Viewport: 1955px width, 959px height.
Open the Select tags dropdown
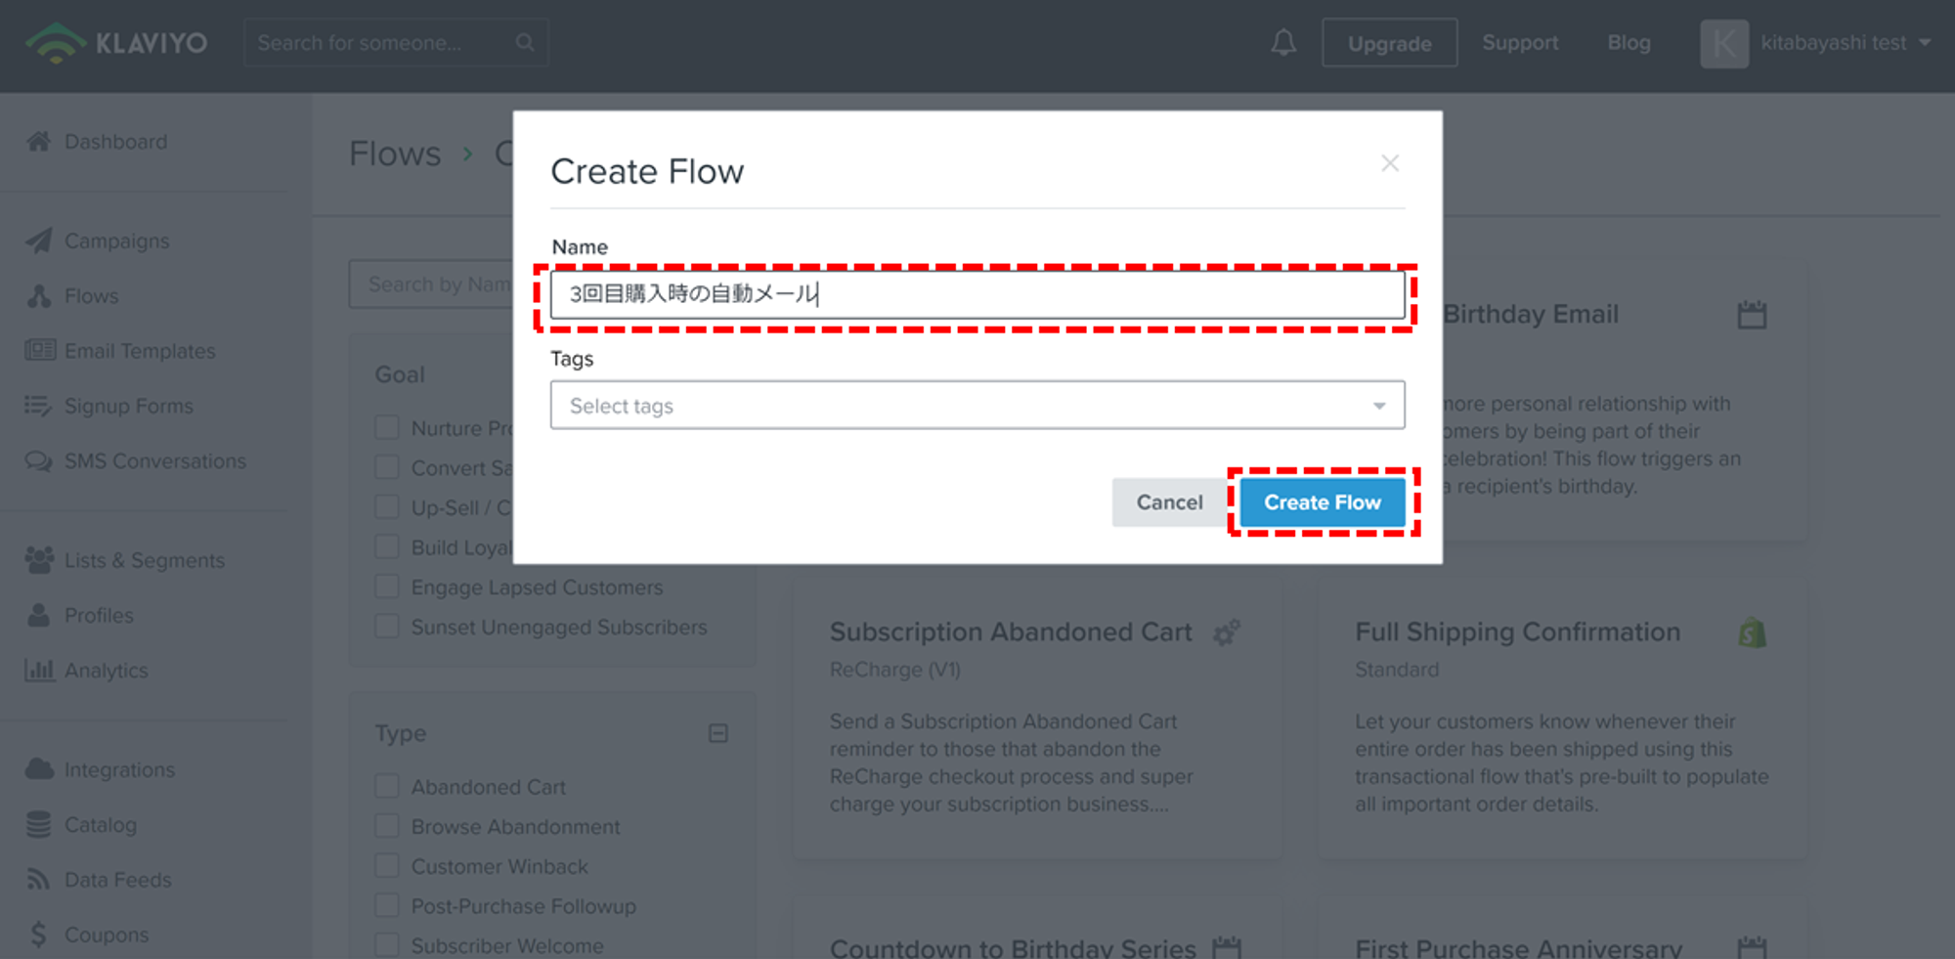(977, 406)
